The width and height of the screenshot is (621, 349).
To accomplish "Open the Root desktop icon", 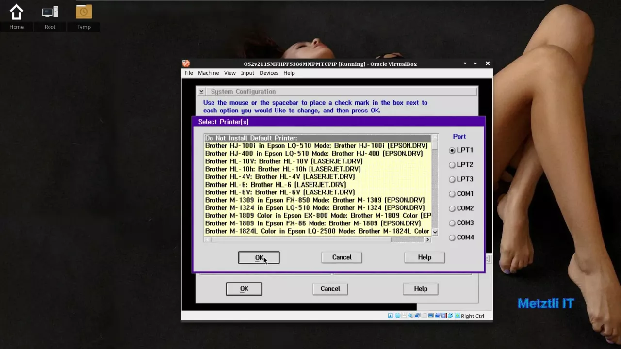I will [50, 17].
